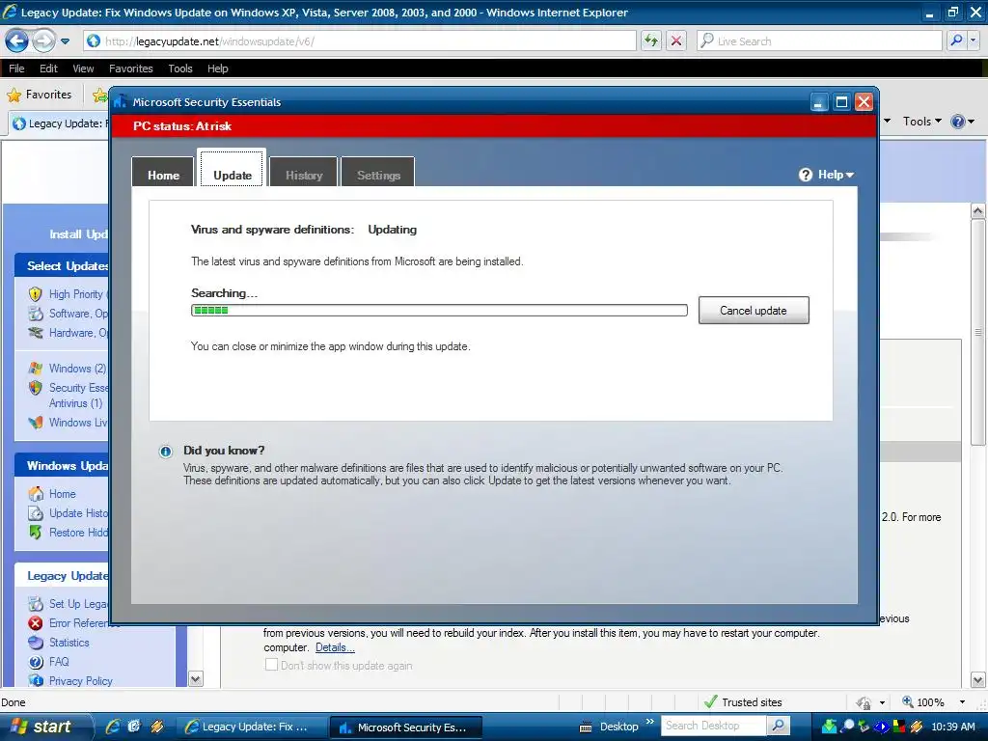The image size is (988, 741).
Task: Open the Favorites star button
Action: click(39, 95)
